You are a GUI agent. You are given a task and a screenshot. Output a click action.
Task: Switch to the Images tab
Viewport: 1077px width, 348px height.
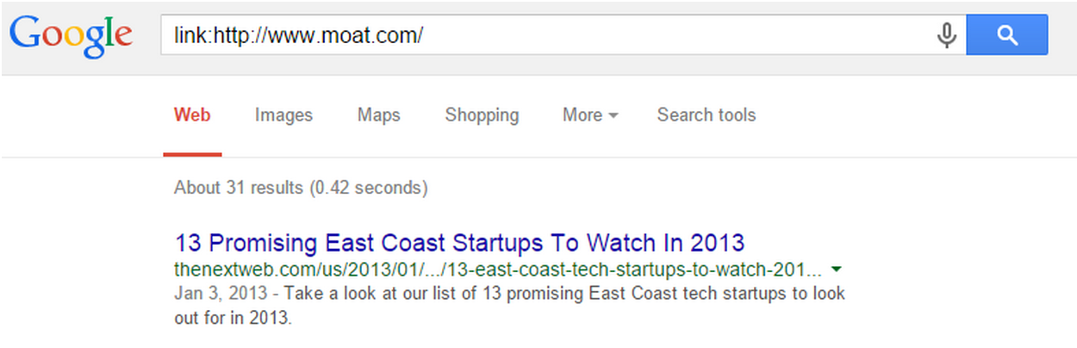(283, 115)
